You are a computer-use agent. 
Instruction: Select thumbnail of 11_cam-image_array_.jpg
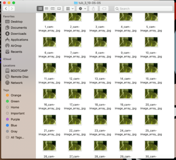49,68
